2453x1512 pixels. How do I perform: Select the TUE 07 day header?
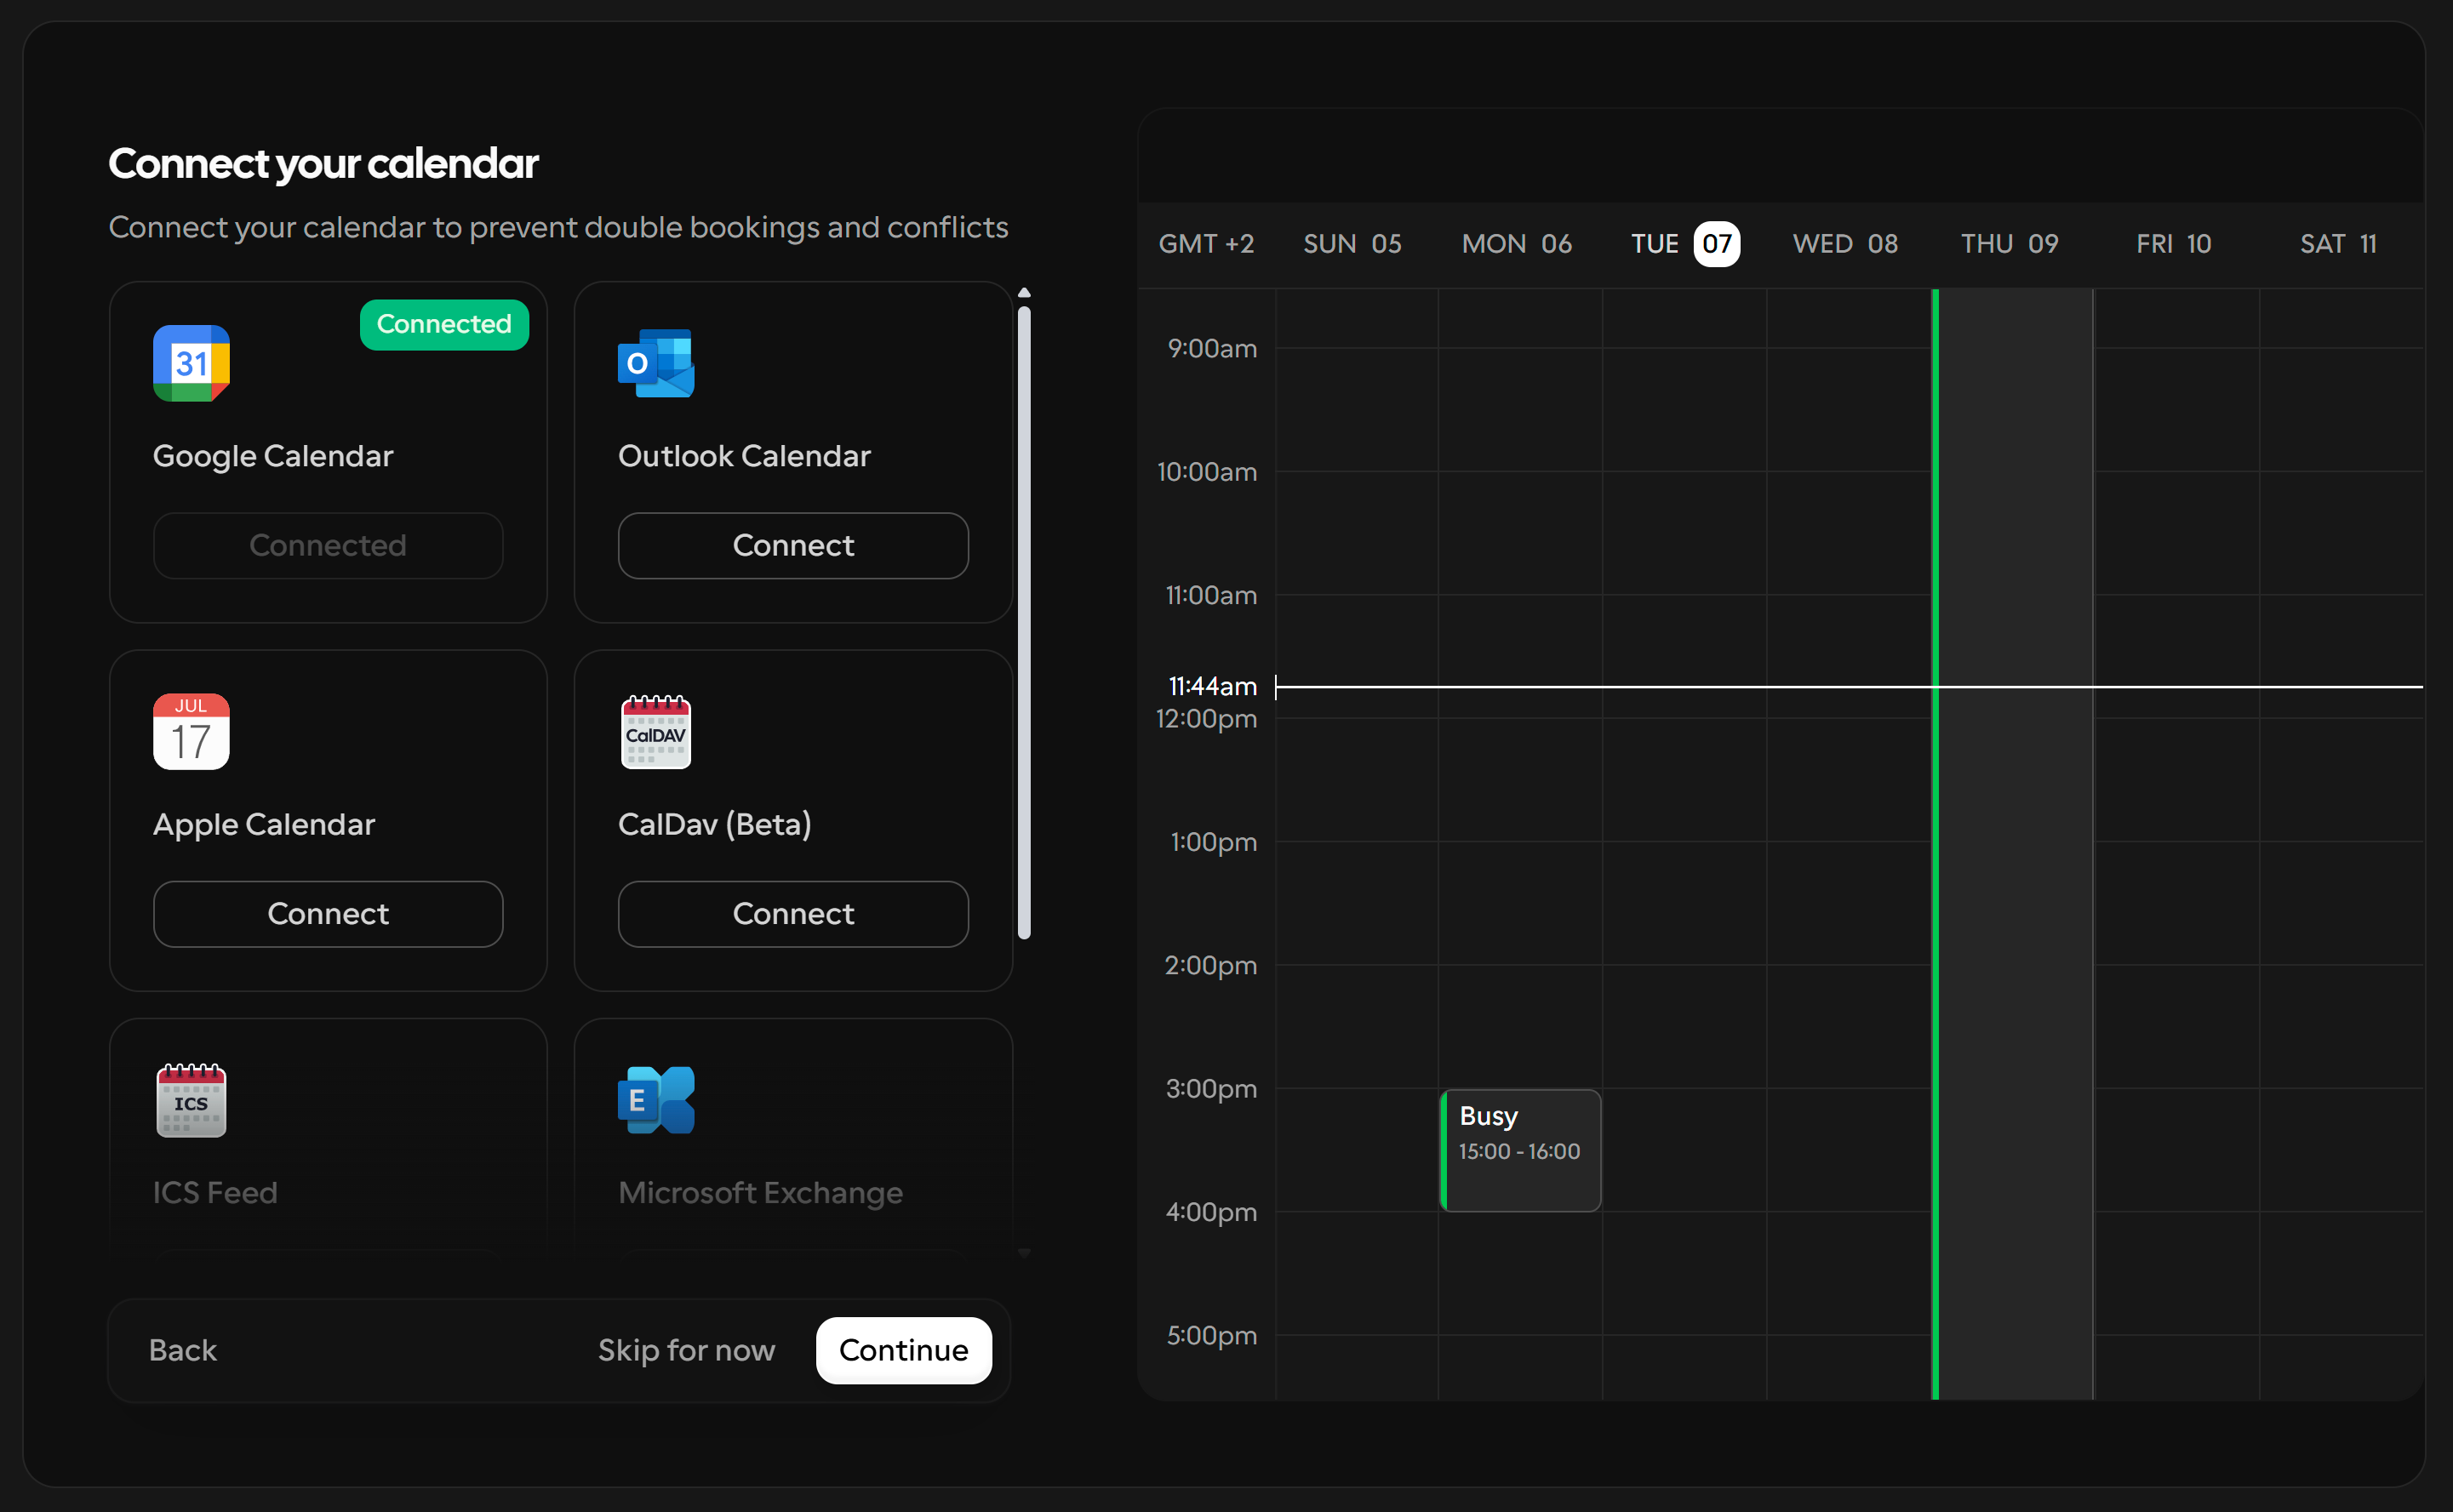pos(1685,244)
